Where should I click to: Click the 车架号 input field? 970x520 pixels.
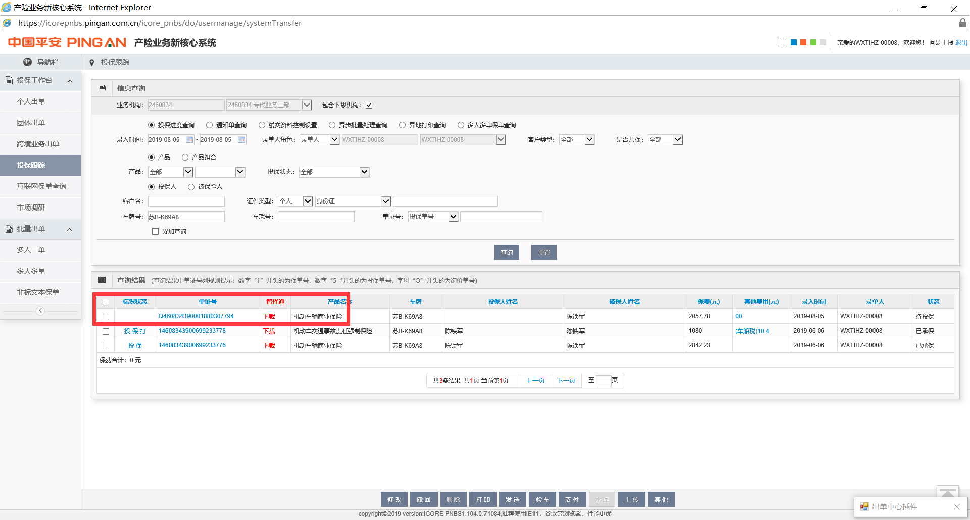point(316,217)
